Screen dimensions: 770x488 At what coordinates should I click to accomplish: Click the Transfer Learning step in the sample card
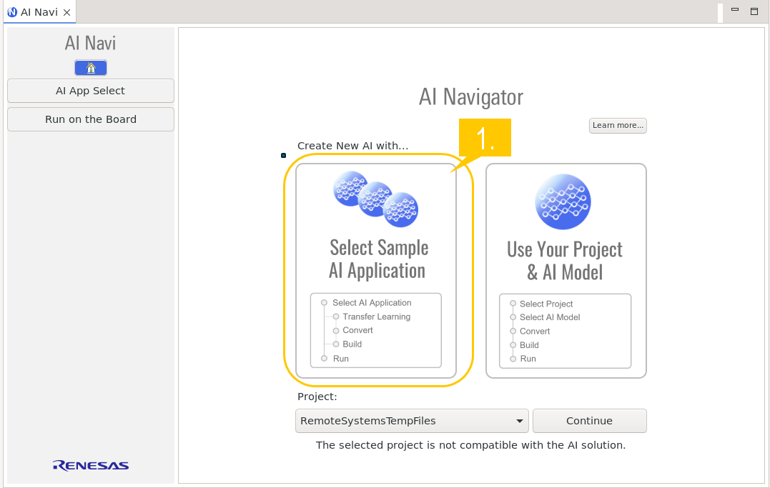pyautogui.click(x=376, y=317)
